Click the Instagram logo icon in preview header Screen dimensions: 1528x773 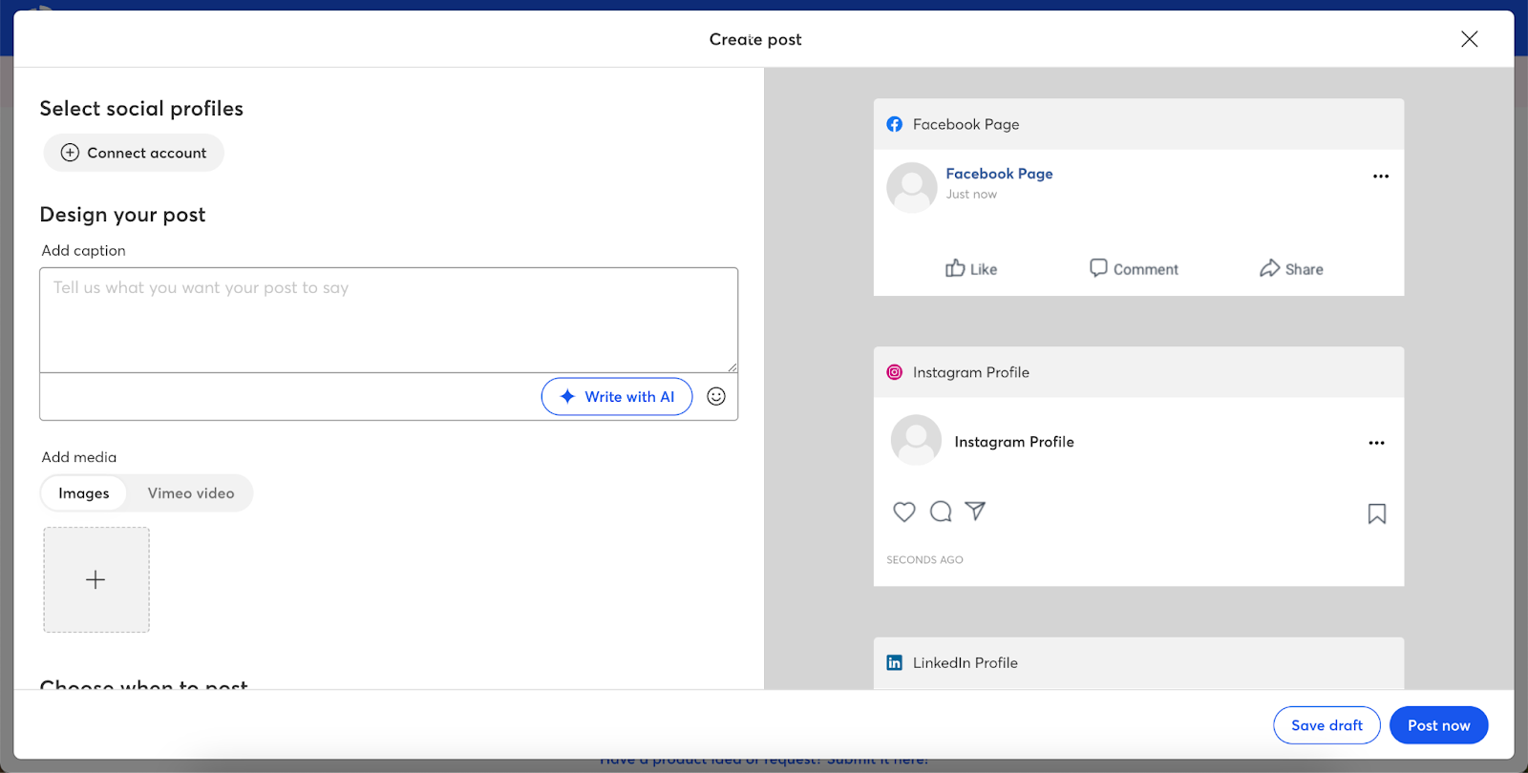tap(894, 372)
